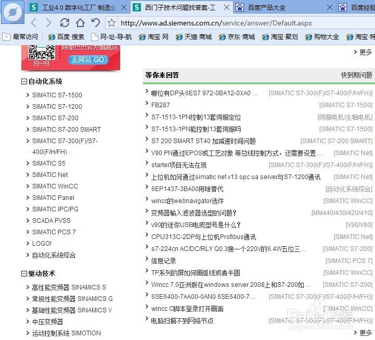Click [伺服电机/主轴电机] category tag
Screen dimensions: 375x340
point(345,117)
